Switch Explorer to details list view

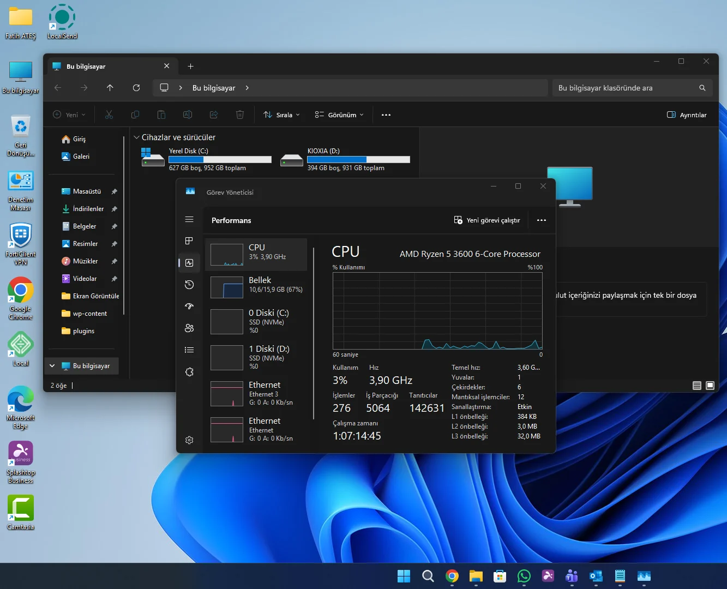(x=697, y=386)
